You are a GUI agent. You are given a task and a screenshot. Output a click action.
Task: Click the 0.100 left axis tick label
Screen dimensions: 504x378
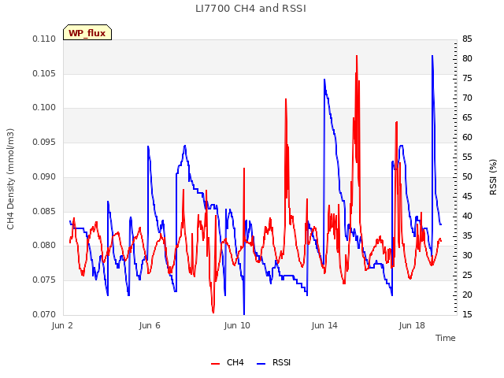pyautogui.click(x=44, y=107)
